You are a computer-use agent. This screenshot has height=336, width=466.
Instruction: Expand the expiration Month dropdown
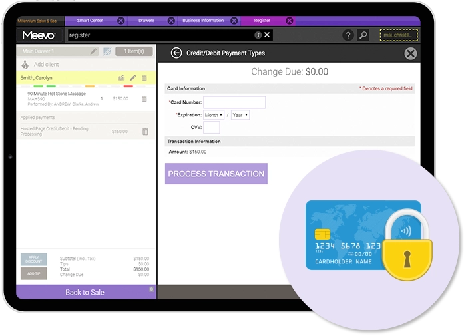tap(214, 115)
